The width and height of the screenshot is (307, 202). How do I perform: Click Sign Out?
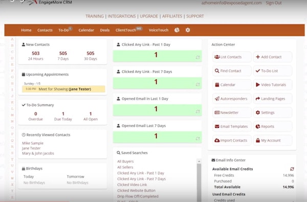point(274,3)
